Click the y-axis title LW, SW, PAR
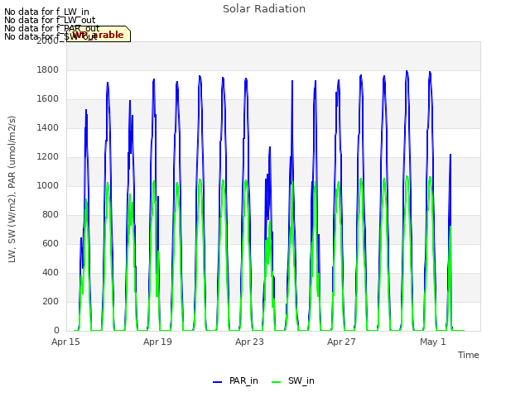The image size is (530, 397). pos(12,189)
